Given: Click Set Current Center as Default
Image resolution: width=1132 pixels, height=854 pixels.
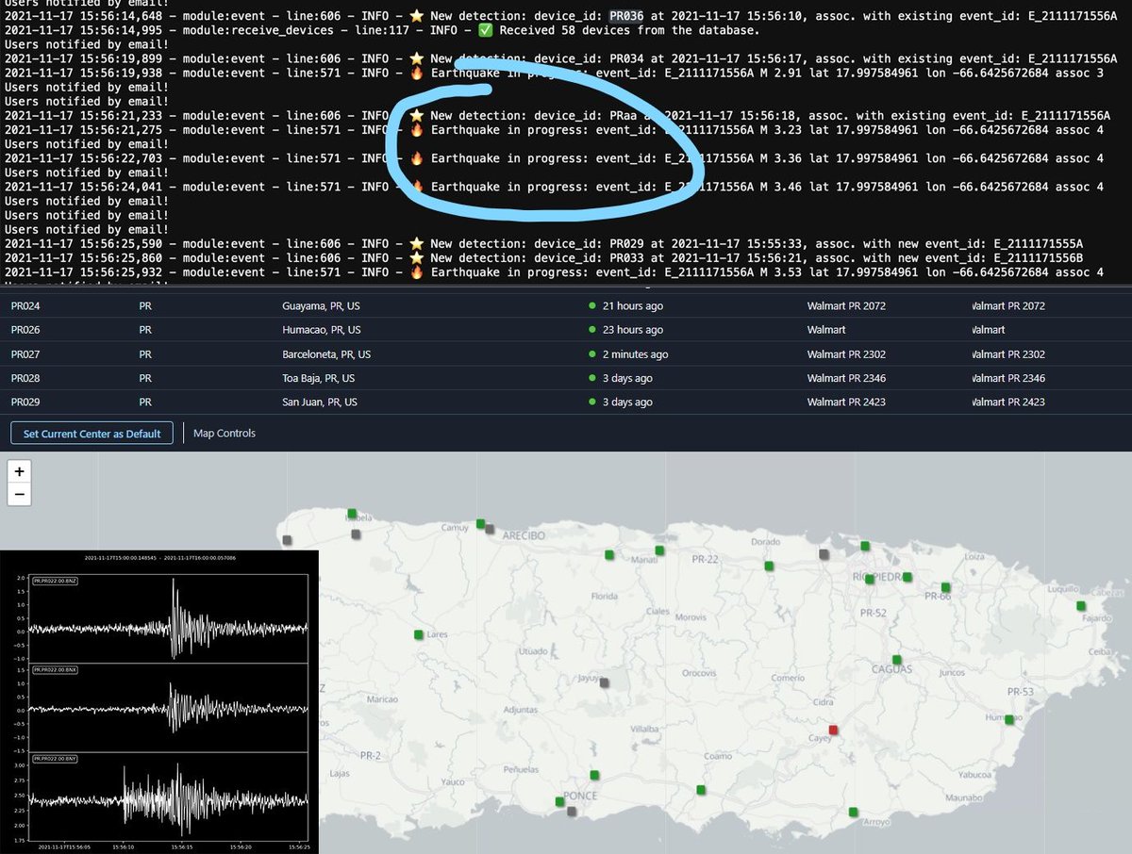Looking at the screenshot, I should pyautogui.click(x=91, y=434).
